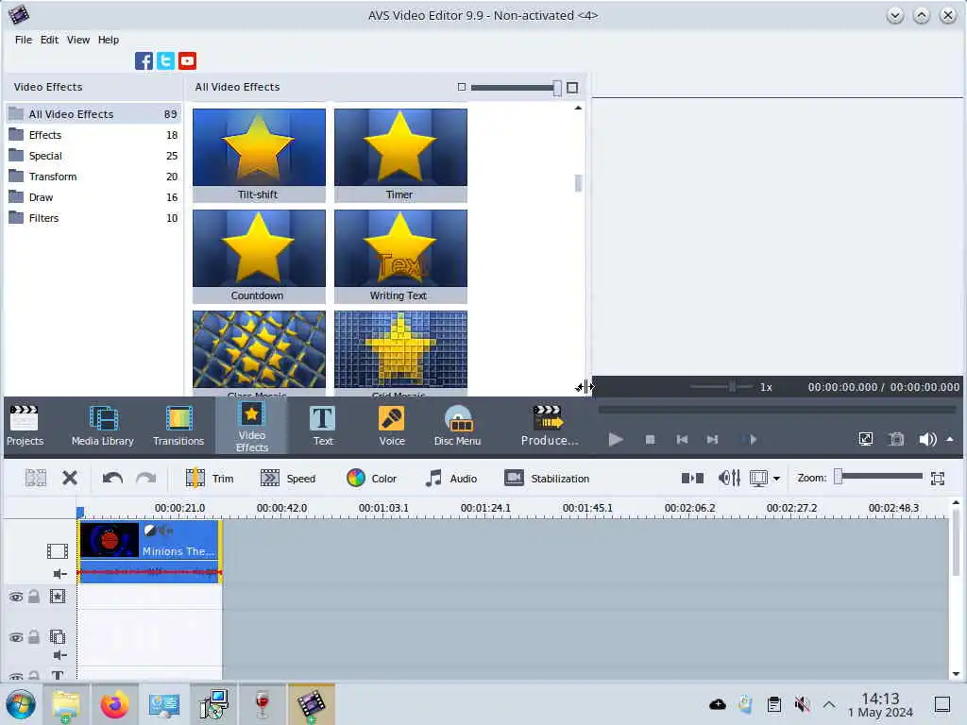Stop the preview playback
This screenshot has width=967, height=725.
coord(650,440)
